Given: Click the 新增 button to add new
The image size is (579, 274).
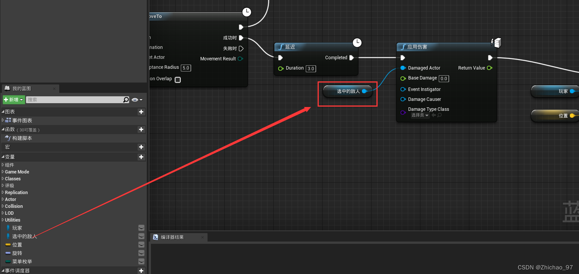Looking at the screenshot, I should coord(13,99).
